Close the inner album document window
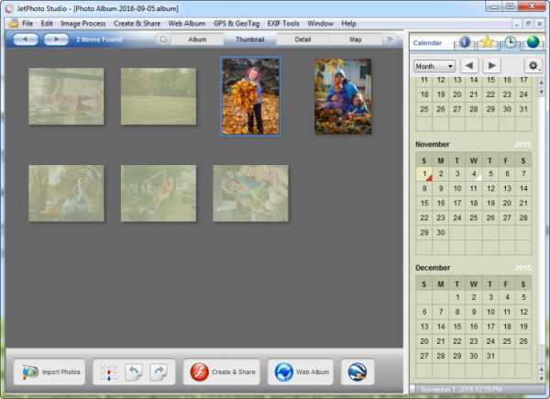Image resolution: width=550 pixels, height=399 pixels. 540,24
